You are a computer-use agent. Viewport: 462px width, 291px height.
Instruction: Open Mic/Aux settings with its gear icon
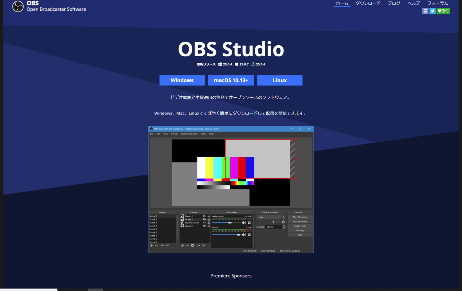[x=249, y=235]
